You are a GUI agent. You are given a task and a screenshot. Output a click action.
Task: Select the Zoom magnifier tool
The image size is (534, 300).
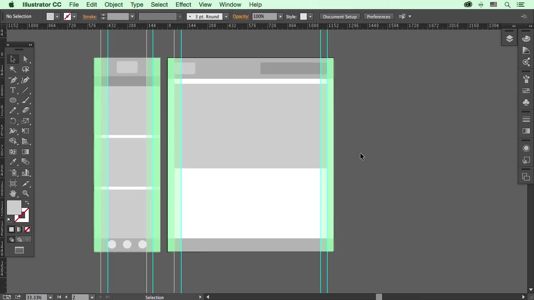point(25,193)
